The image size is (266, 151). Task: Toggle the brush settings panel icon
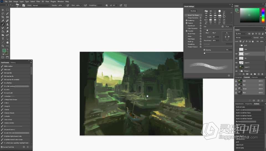click(x=24, y=6)
